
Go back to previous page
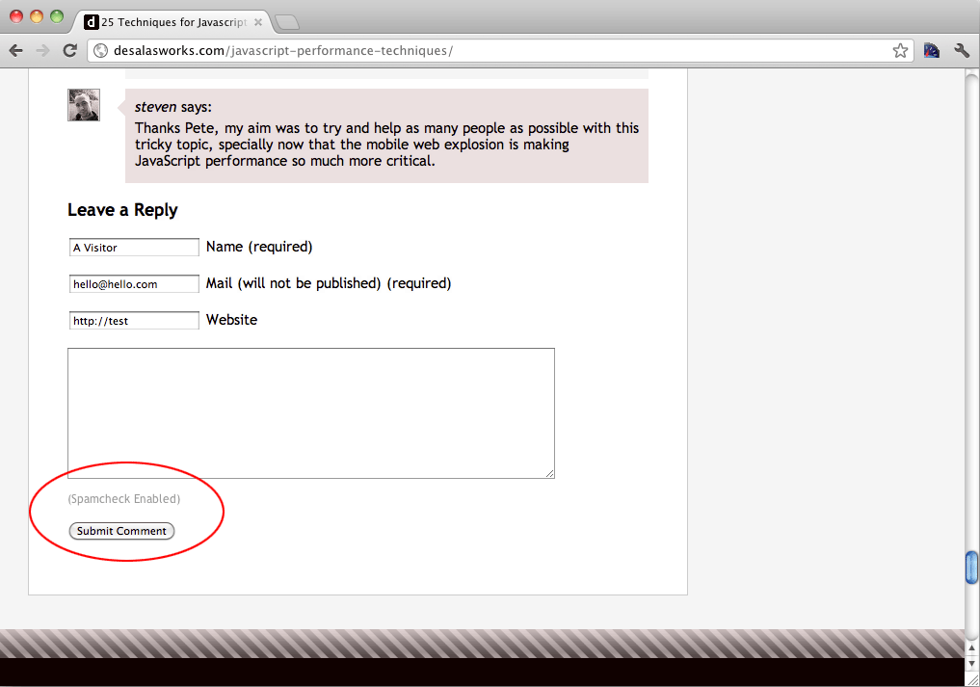16,51
